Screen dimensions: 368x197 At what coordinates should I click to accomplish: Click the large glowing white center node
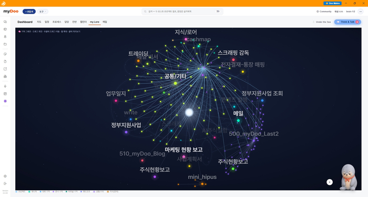pos(189,113)
